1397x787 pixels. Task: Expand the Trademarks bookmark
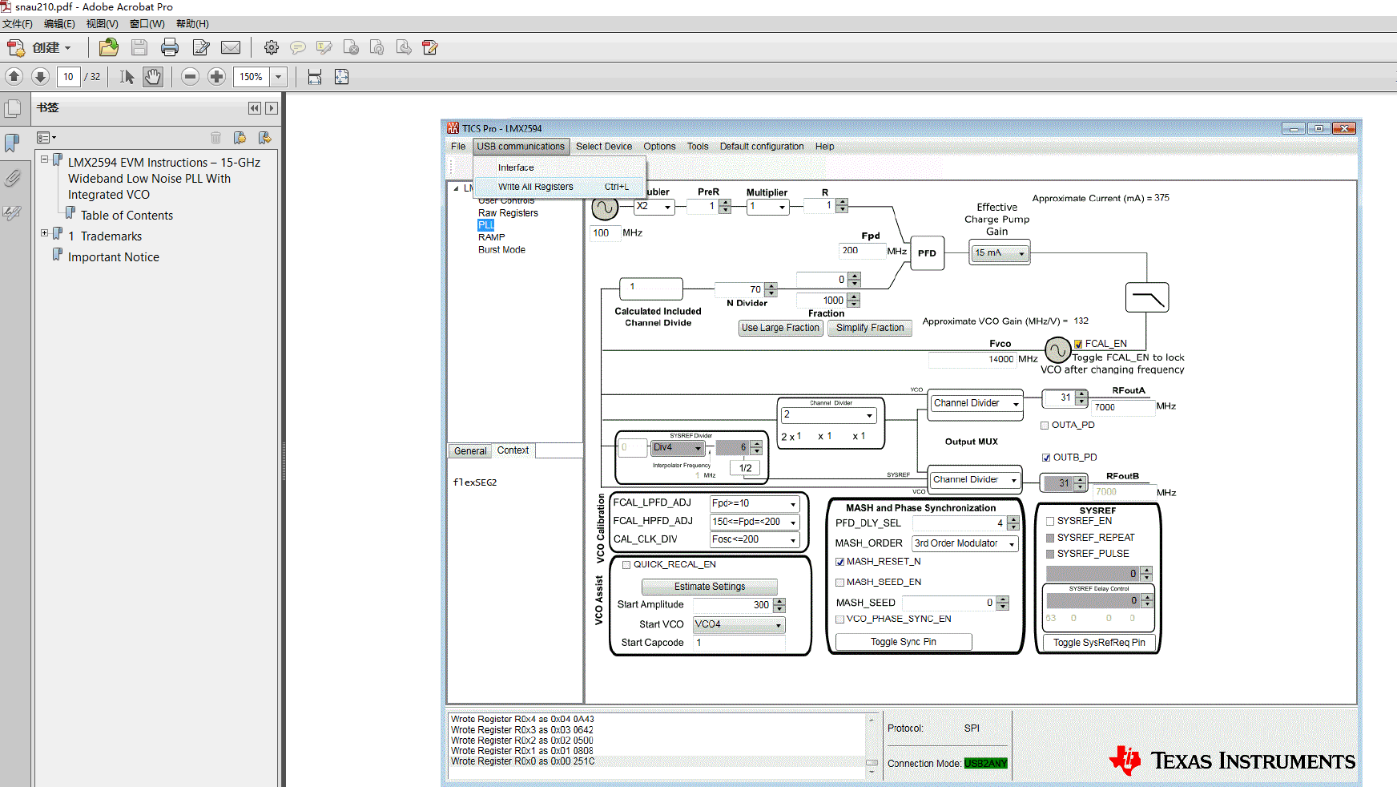(45, 233)
